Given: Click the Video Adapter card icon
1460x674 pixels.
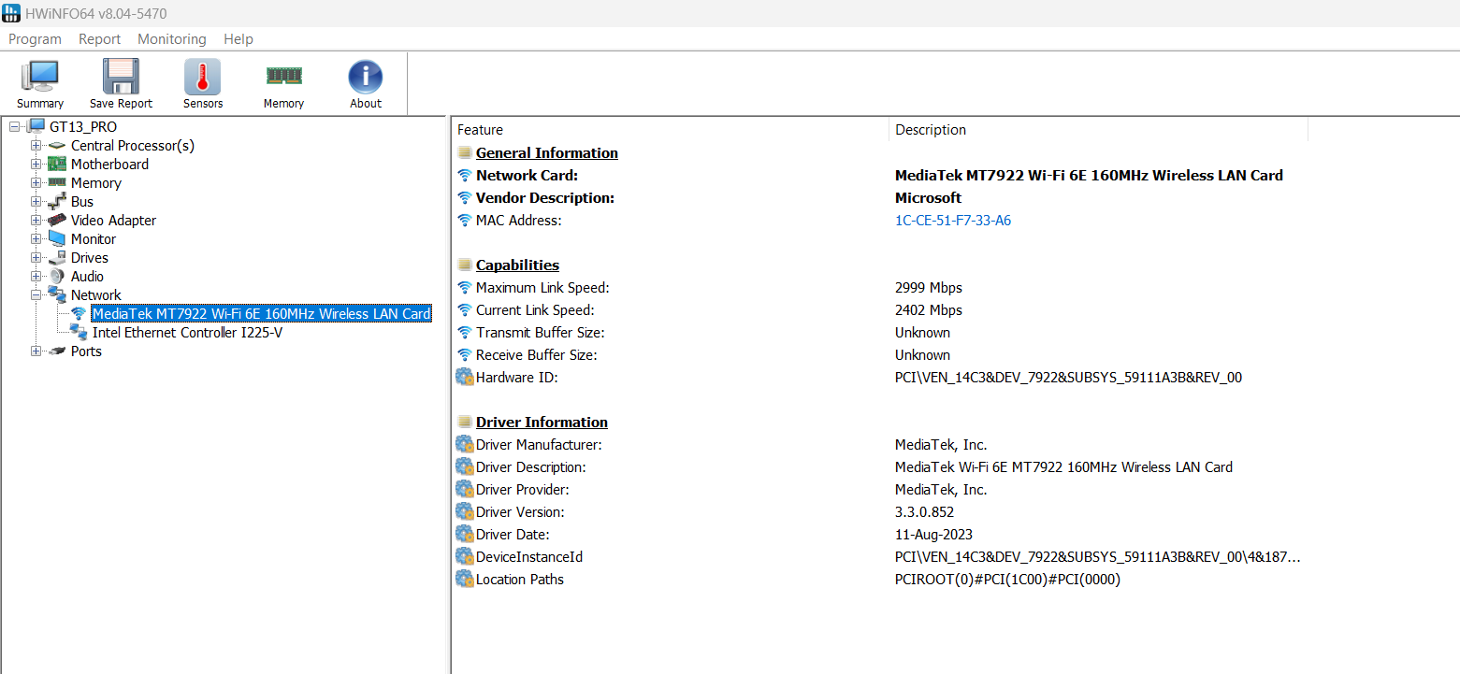Looking at the screenshot, I should pos(57,220).
